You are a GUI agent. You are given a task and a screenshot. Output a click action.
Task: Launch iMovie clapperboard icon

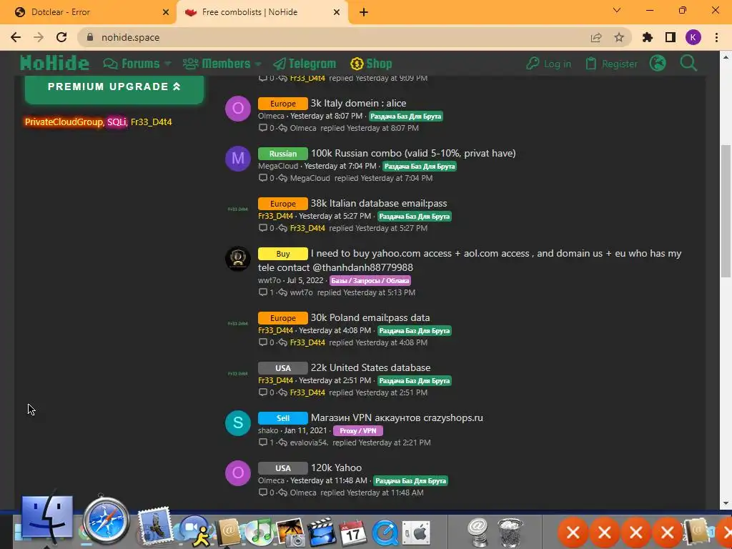pos(322,532)
